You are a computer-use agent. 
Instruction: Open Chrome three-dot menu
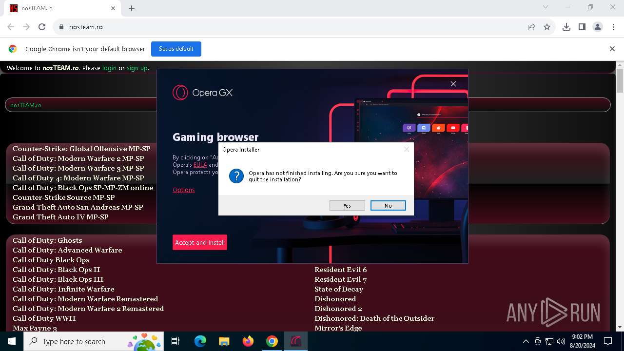[613, 27]
